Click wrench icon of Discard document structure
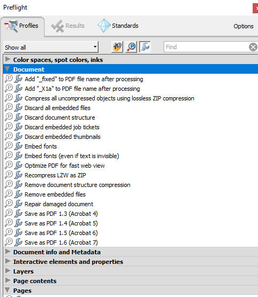 (18, 117)
